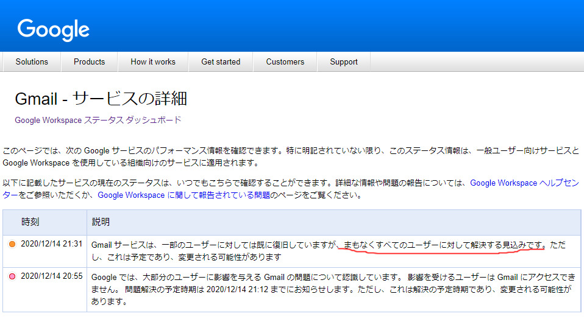Click the Gmail - サービスの詳細 heading

[101, 98]
